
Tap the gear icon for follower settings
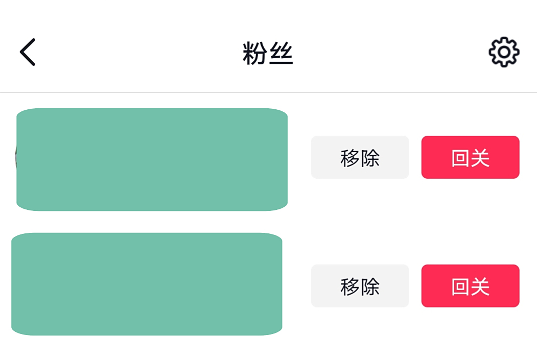pyautogui.click(x=504, y=52)
